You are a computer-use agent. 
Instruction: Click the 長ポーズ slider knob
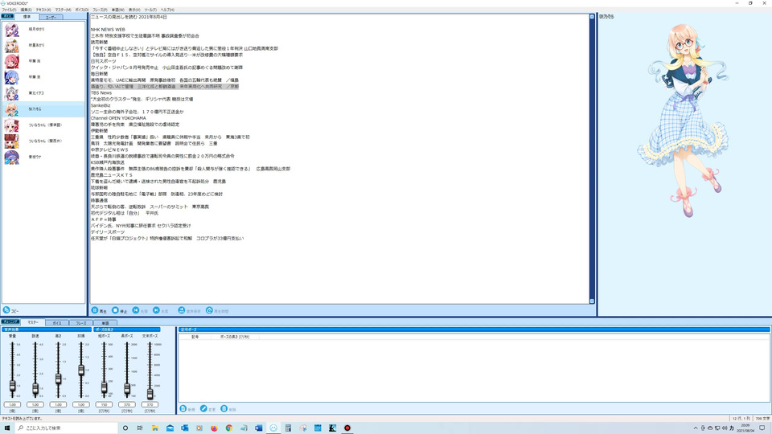tap(127, 390)
